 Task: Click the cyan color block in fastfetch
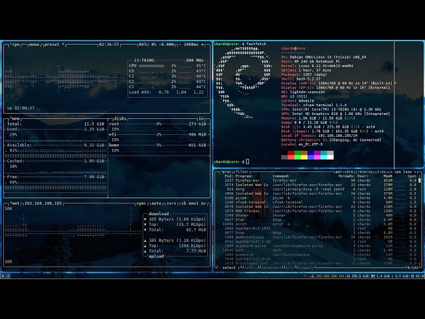click(323, 153)
